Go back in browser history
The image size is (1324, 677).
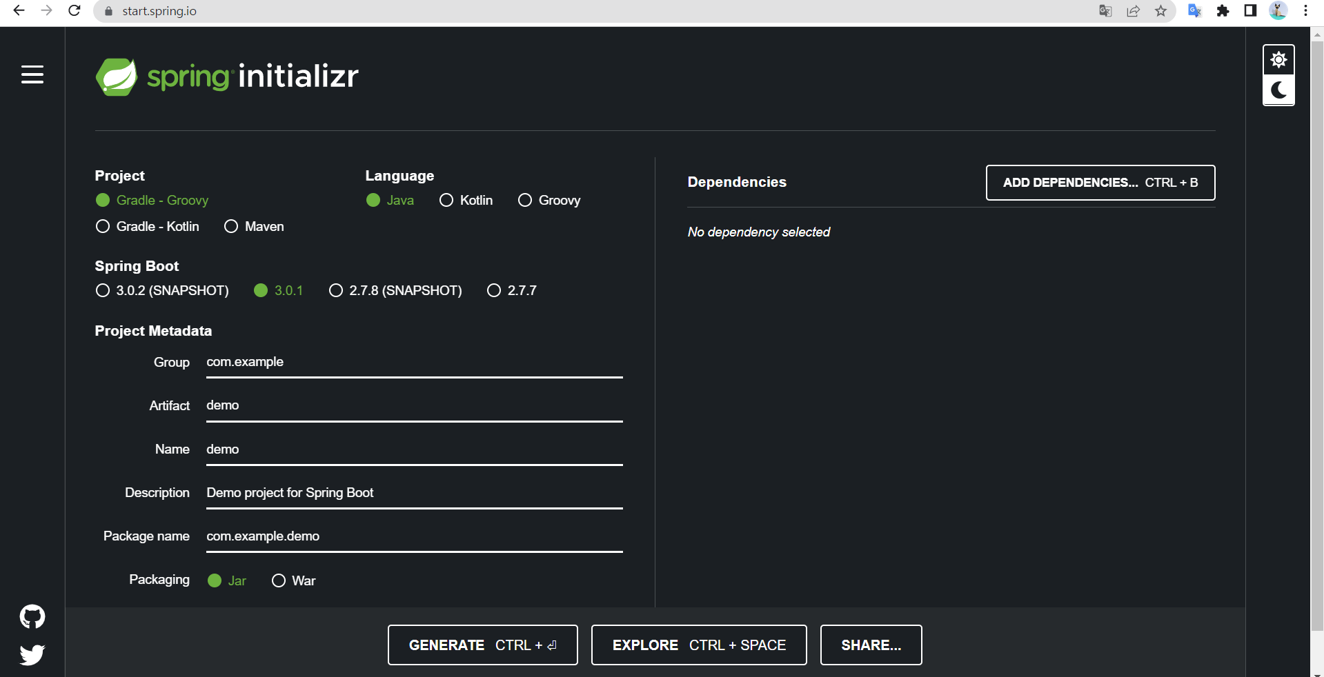[x=19, y=11]
